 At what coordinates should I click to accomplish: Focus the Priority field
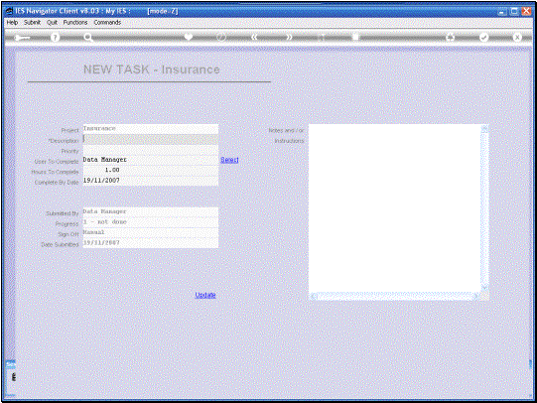point(150,150)
